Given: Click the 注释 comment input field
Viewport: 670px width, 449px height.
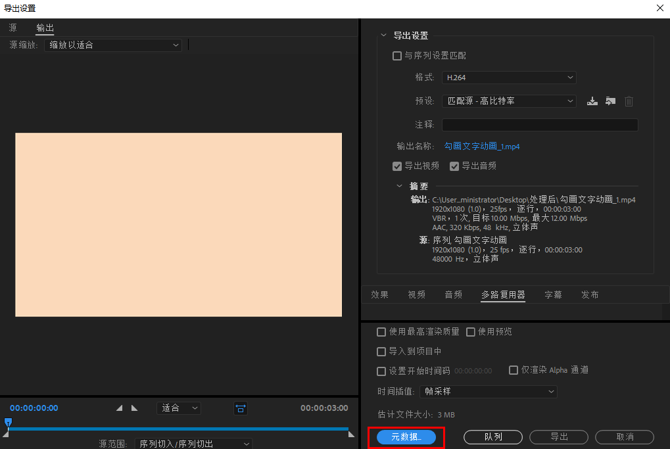Looking at the screenshot, I should [540, 125].
